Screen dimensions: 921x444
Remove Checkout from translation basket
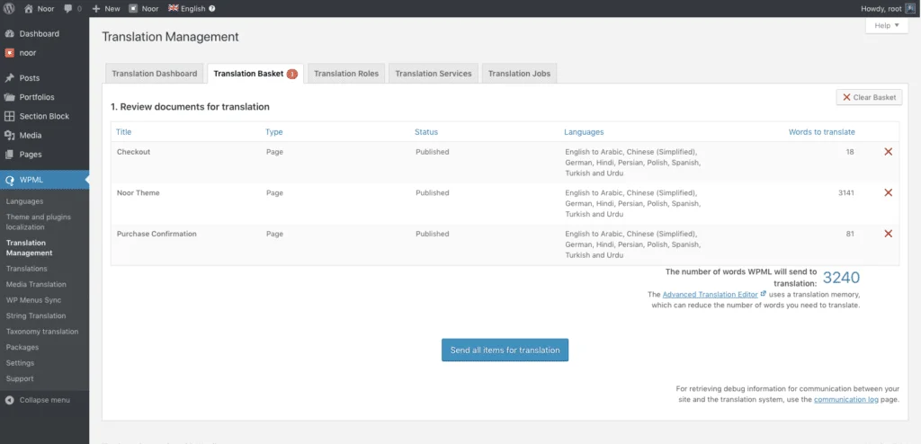point(888,152)
